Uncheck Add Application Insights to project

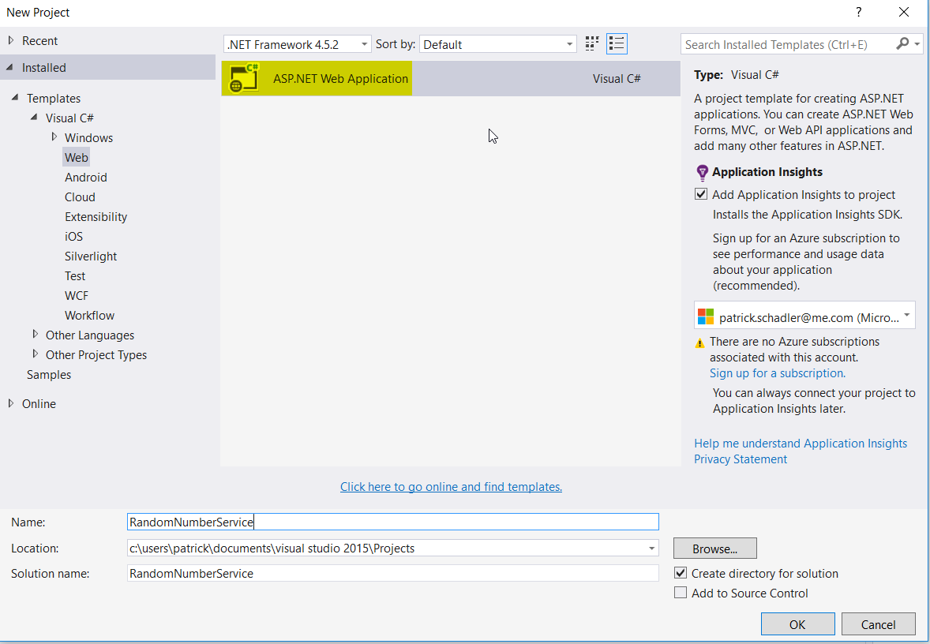pyautogui.click(x=700, y=194)
